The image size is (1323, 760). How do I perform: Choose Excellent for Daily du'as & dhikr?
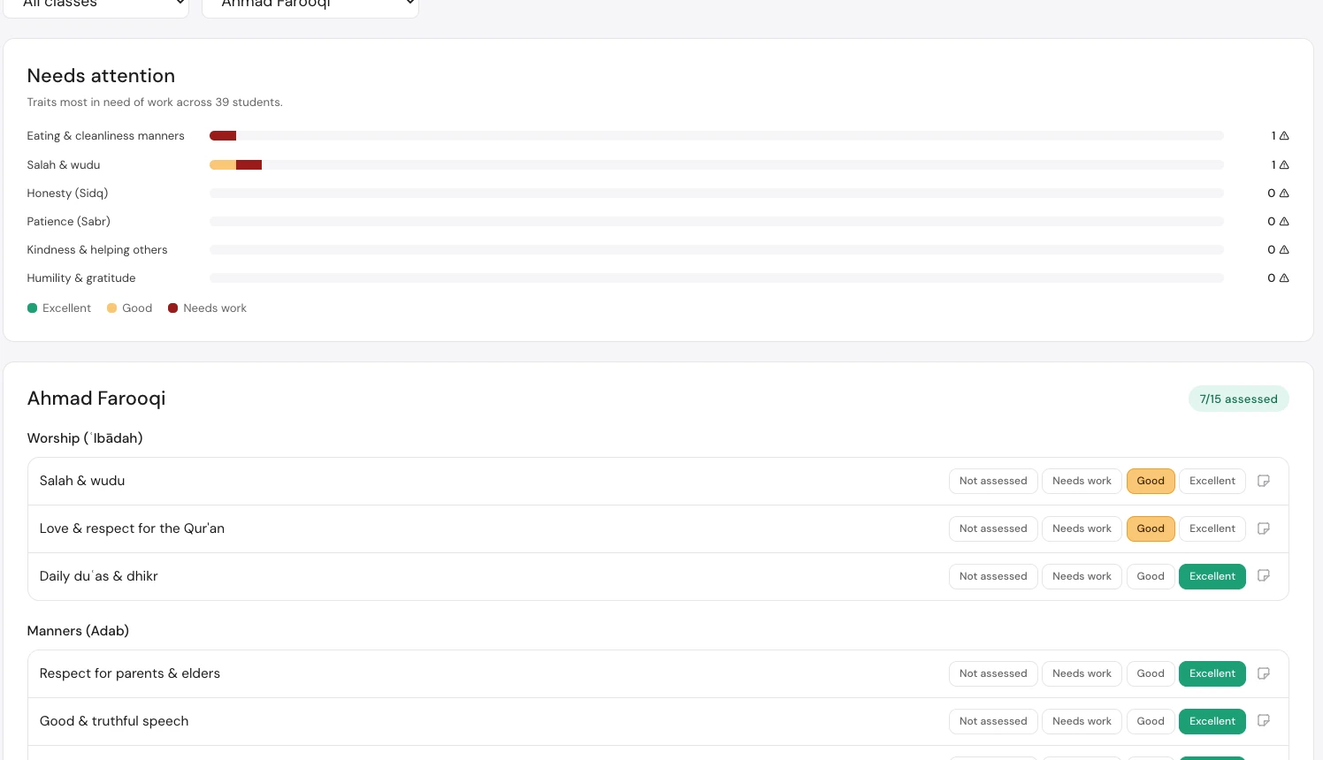(x=1212, y=576)
